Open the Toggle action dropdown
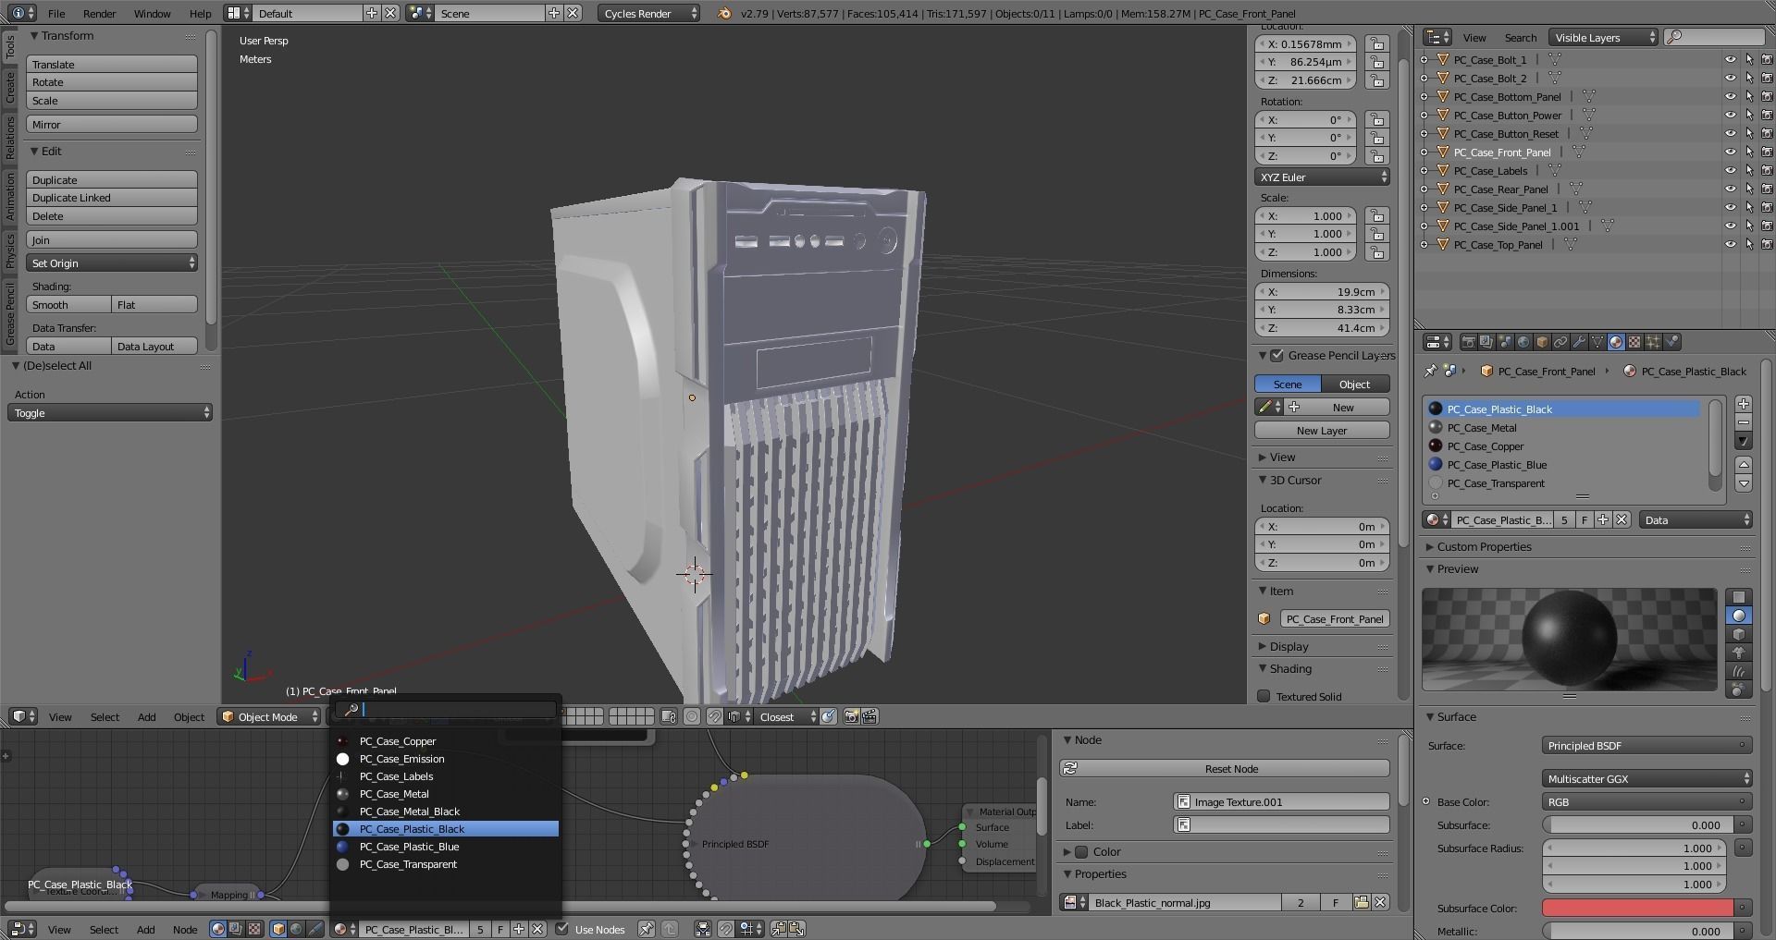Image resolution: width=1776 pixels, height=940 pixels. pyautogui.click(x=110, y=412)
